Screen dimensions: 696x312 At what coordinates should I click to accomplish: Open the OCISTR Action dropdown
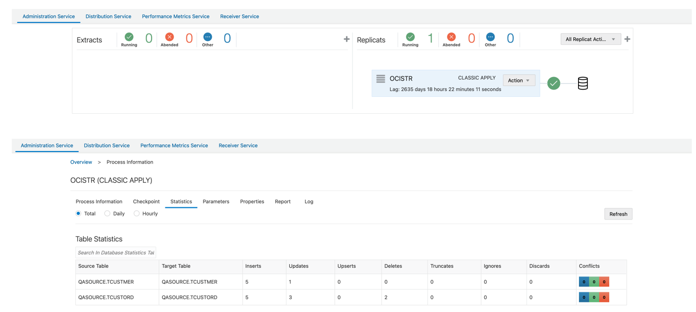(519, 80)
